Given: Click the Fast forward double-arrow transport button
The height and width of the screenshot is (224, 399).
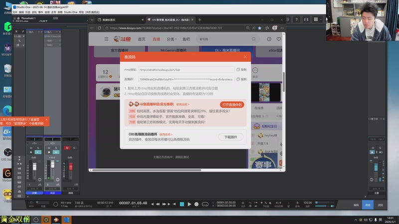Looking at the screenshot, I should [164, 204].
